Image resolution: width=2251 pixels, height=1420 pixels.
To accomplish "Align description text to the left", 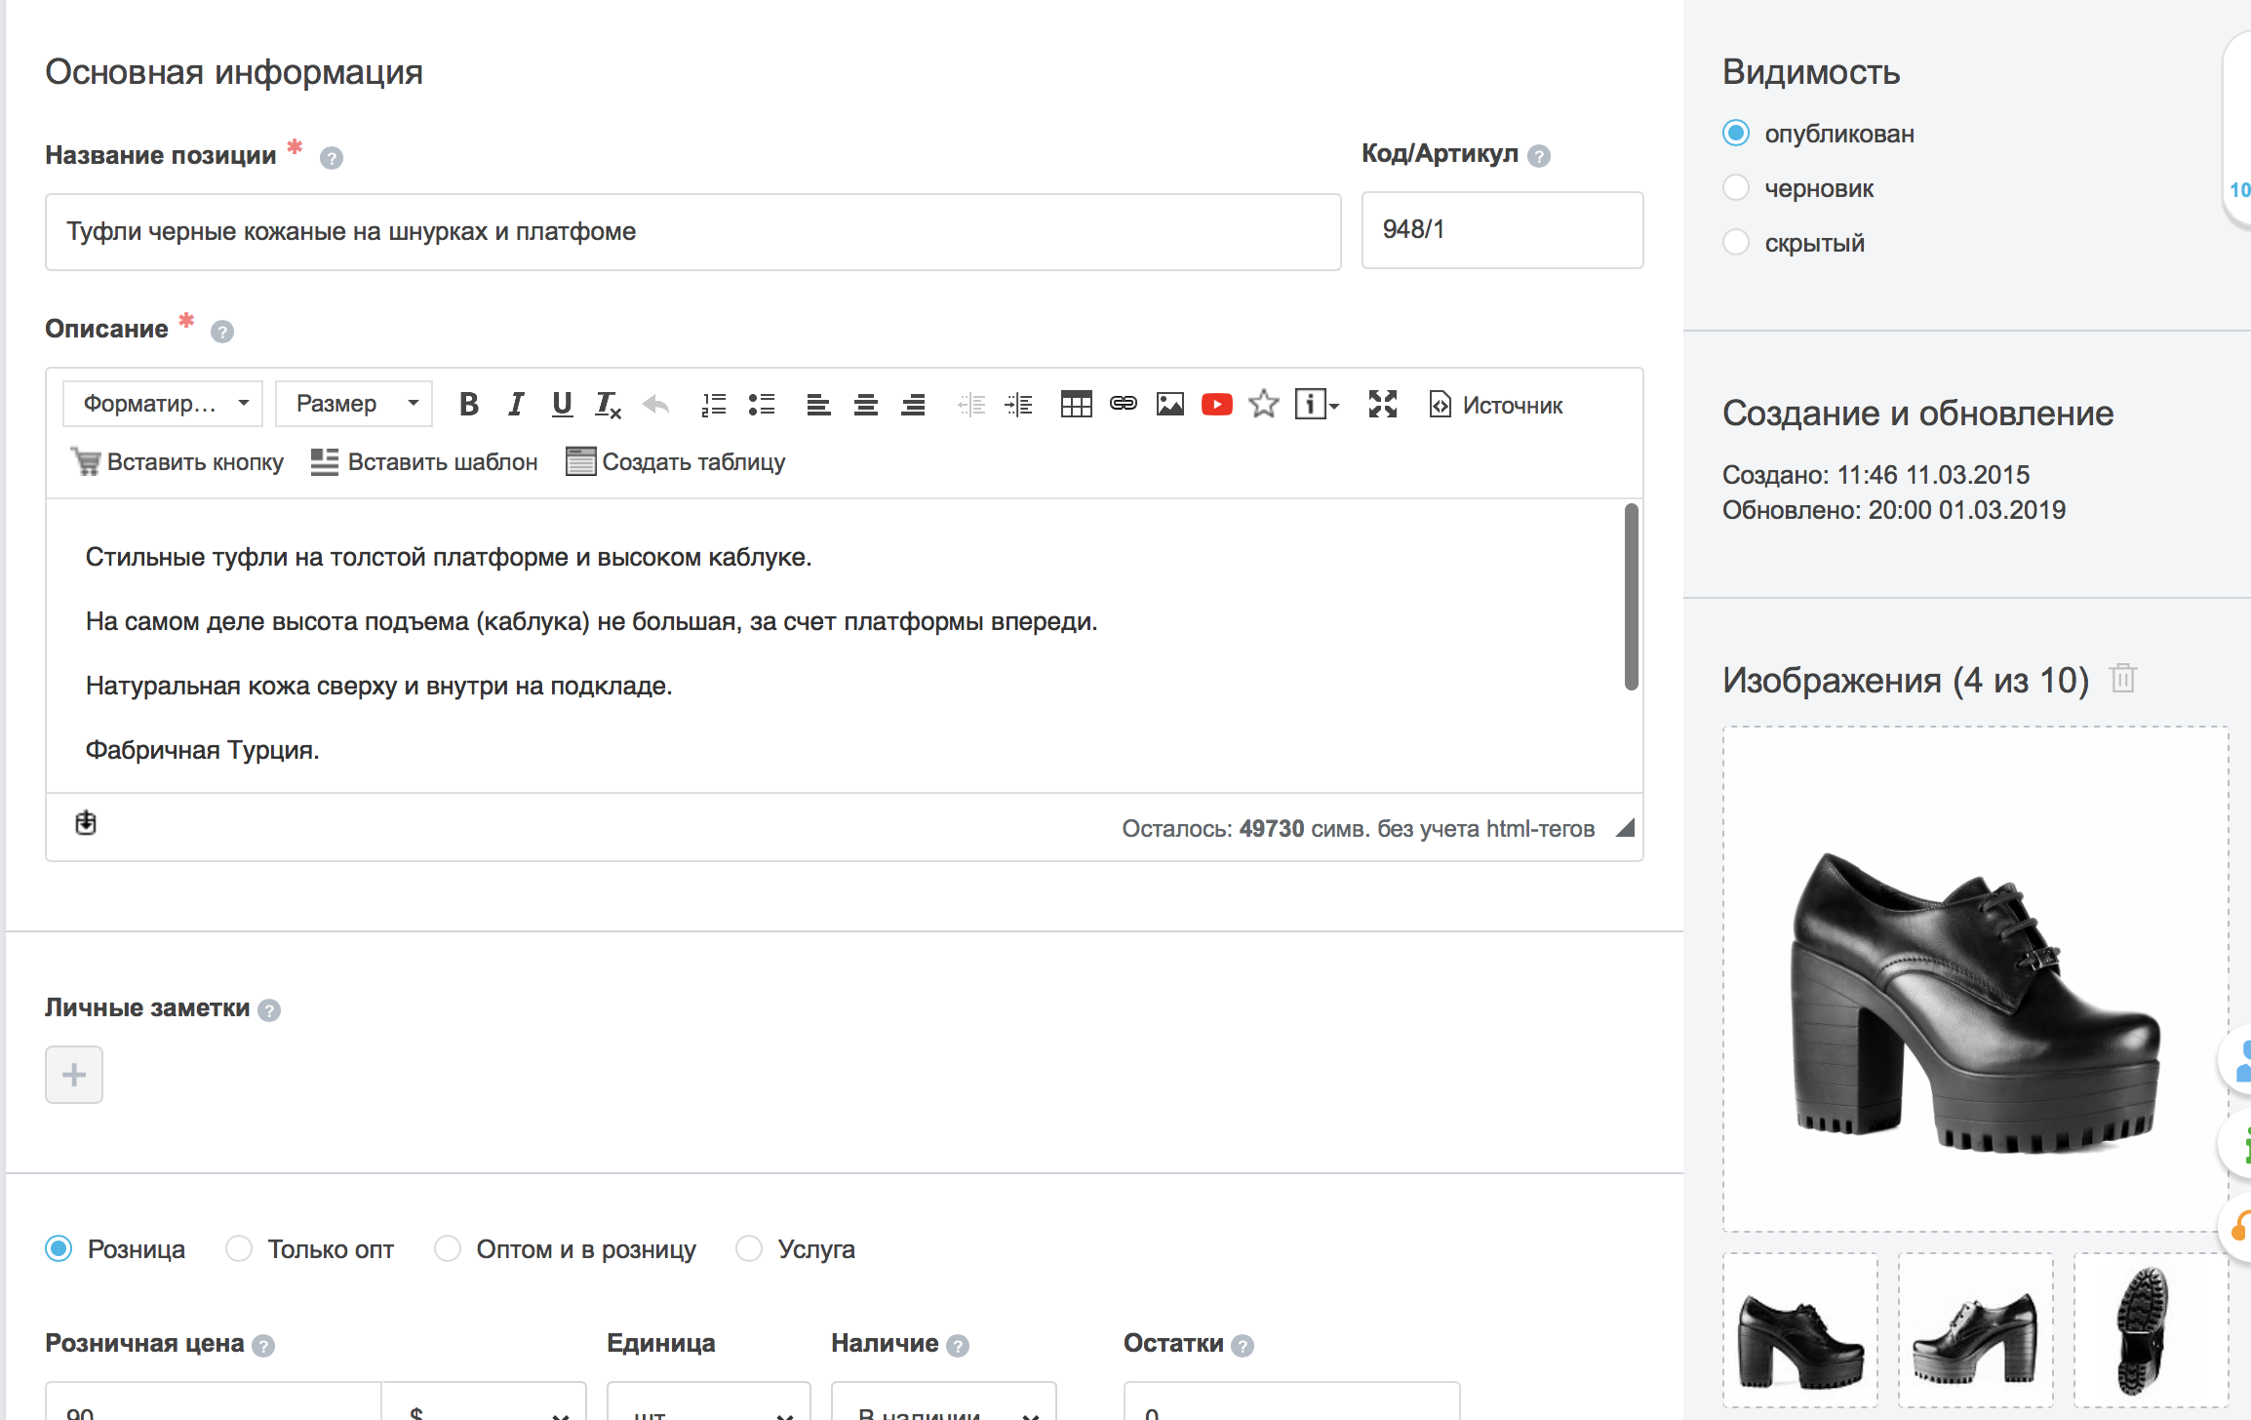I will (818, 404).
